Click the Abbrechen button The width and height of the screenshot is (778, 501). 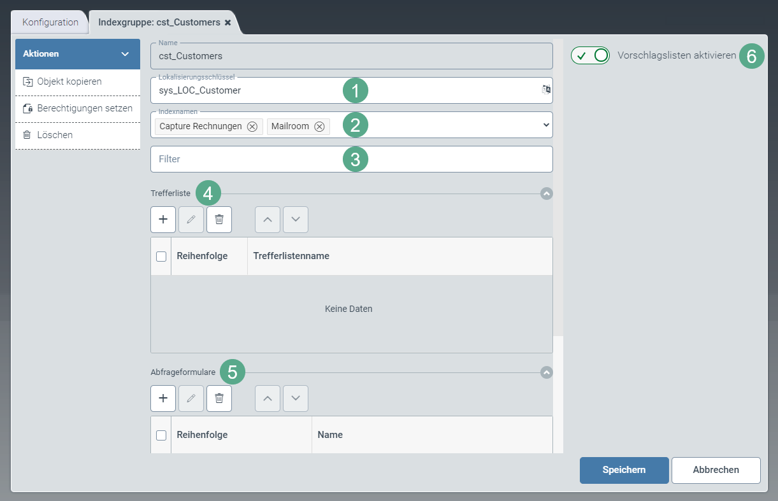pyautogui.click(x=716, y=470)
